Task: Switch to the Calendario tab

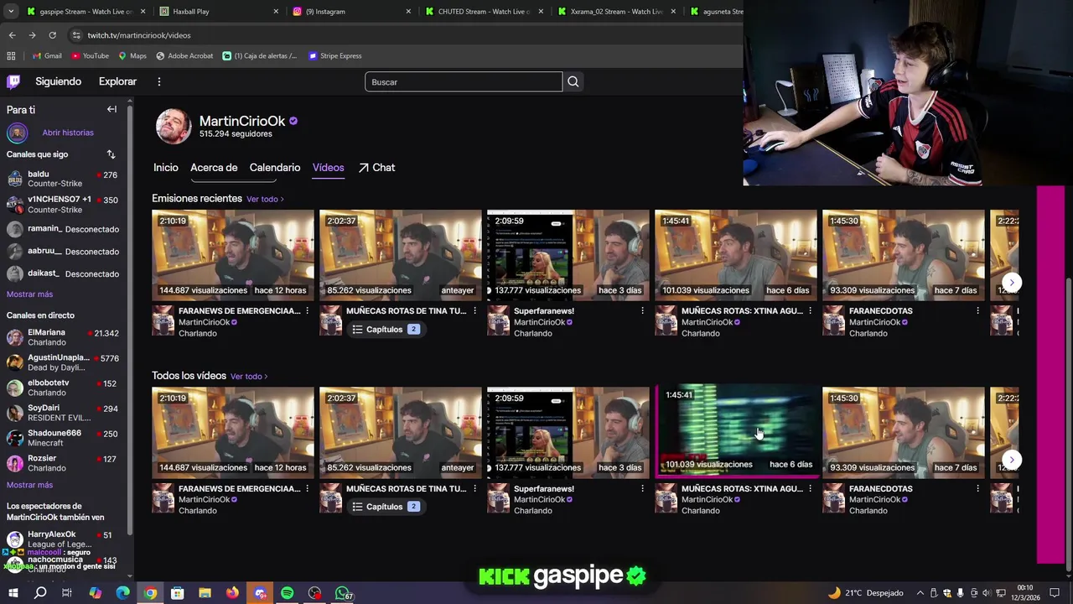Action: 275,168
